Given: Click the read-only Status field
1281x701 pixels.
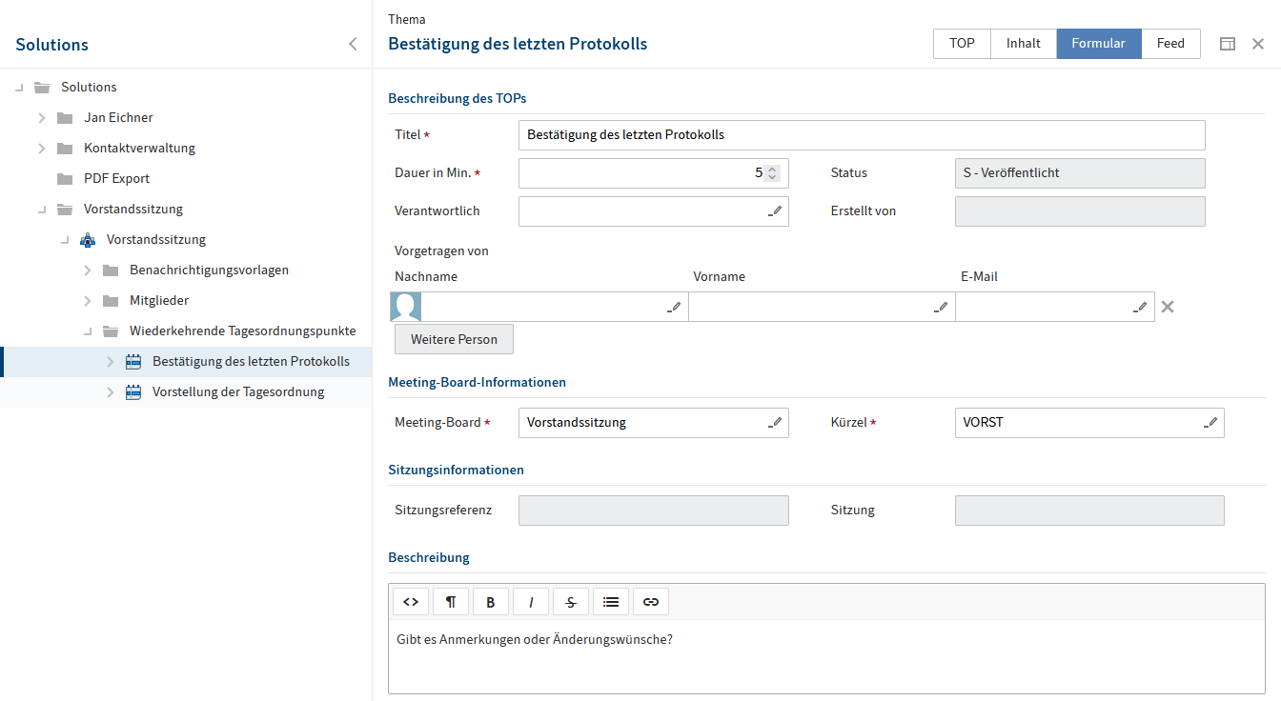Looking at the screenshot, I should (x=1080, y=173).
